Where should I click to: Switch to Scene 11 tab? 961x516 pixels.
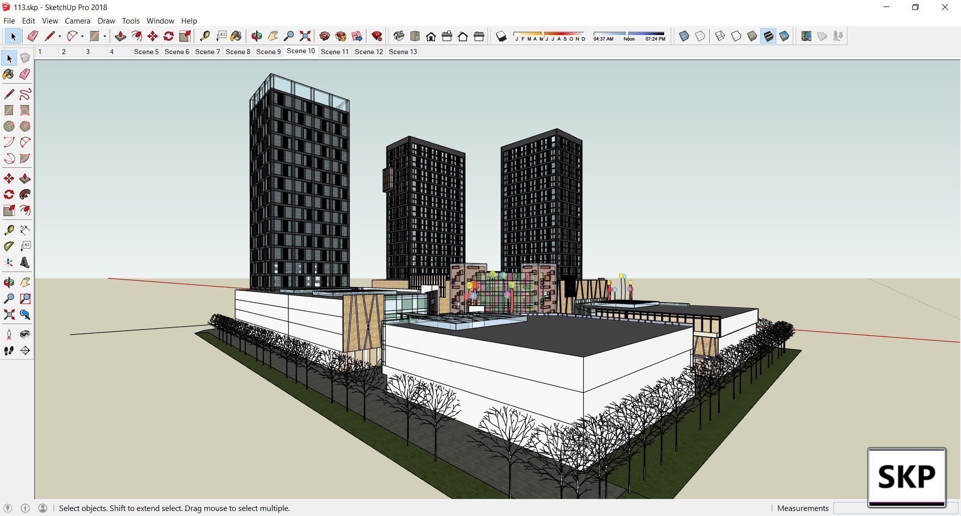click(x=334, y=52)
